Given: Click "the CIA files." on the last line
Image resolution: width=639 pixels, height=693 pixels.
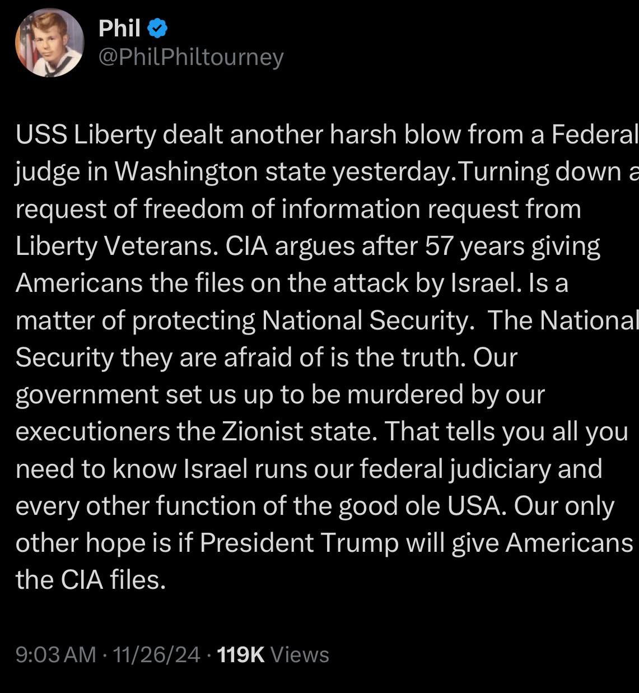Looking at the screenshot, I should pos(91,579).
